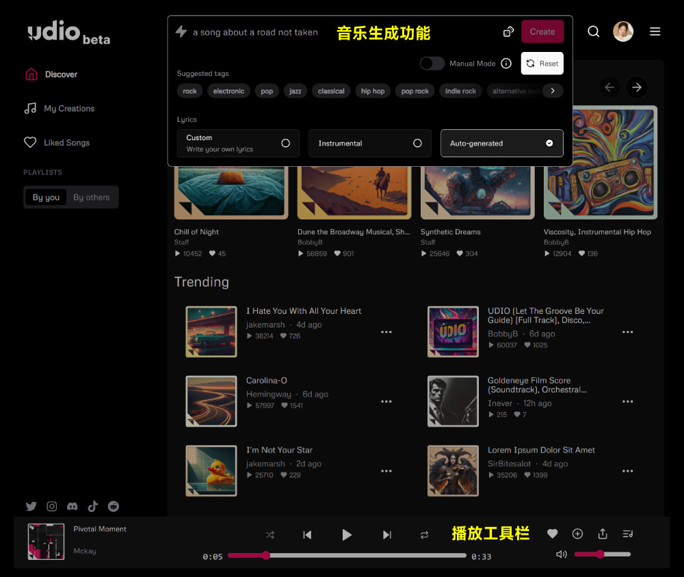Open Udio's Discord icon
The height and width of the screenshot is (577, 684).
point(73,507)
